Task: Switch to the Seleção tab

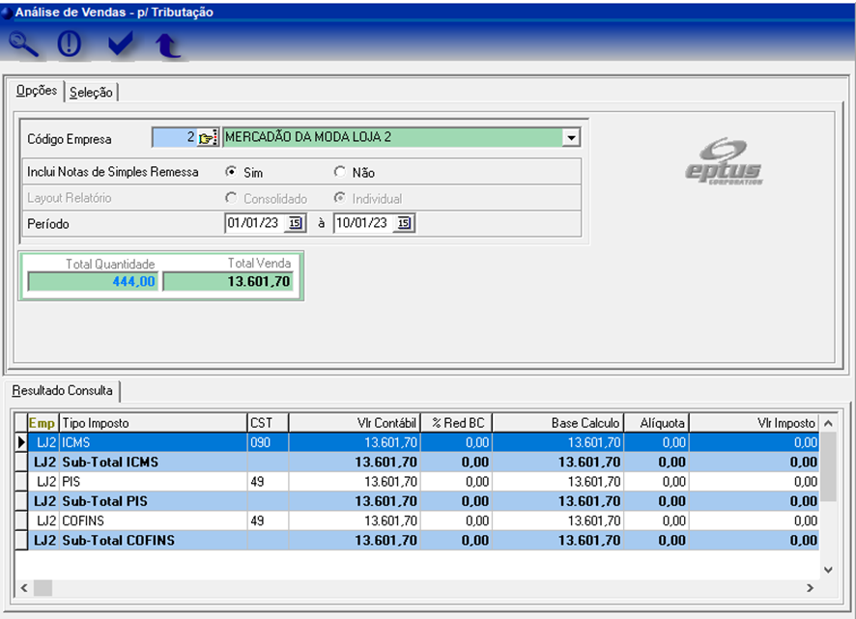Action: pos(92,92)
